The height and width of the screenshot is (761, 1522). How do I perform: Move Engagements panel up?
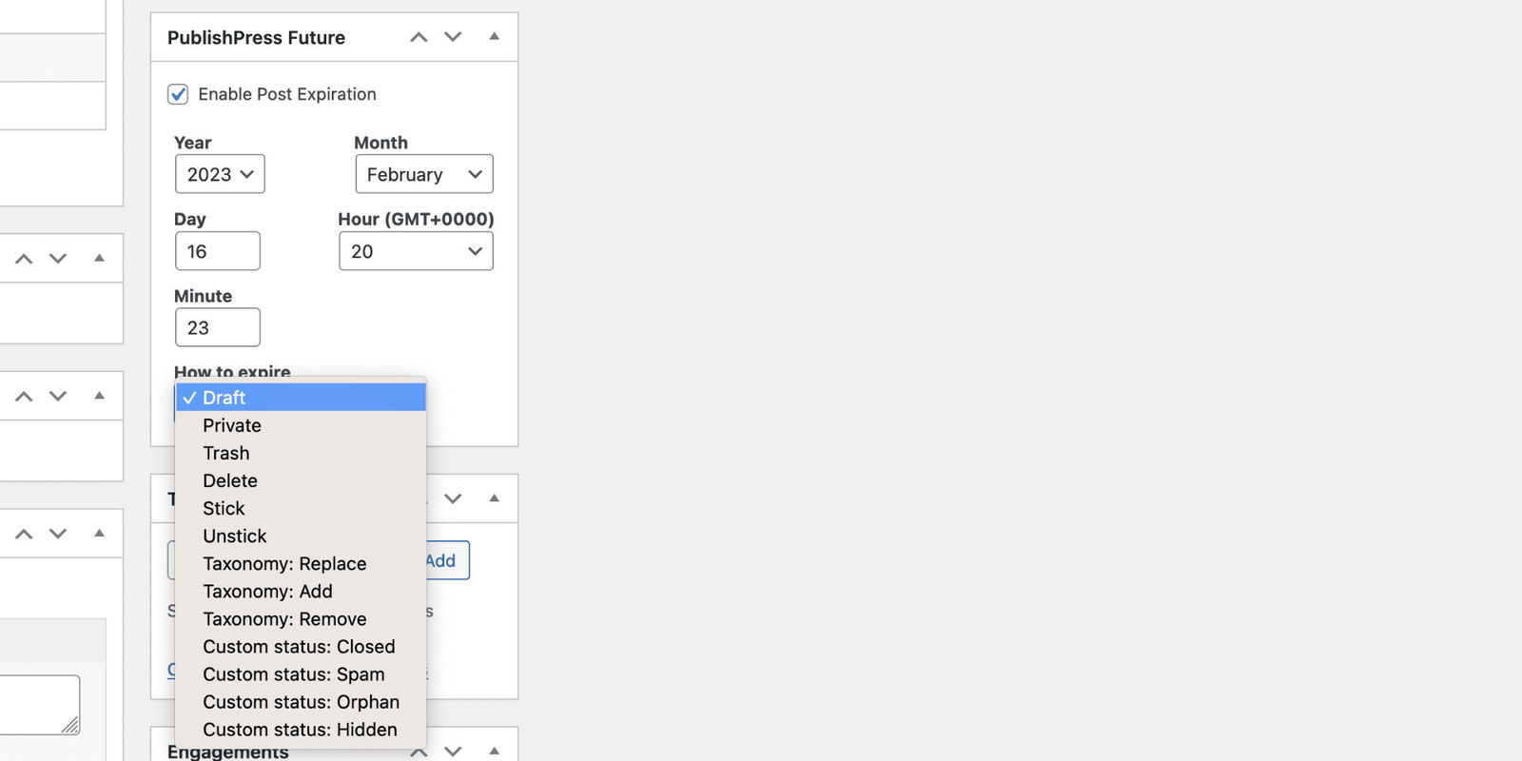(419, 751)
